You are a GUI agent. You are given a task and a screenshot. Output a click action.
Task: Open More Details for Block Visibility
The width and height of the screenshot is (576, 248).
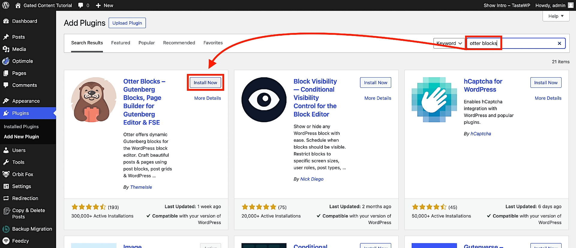[x=378, y=98]
